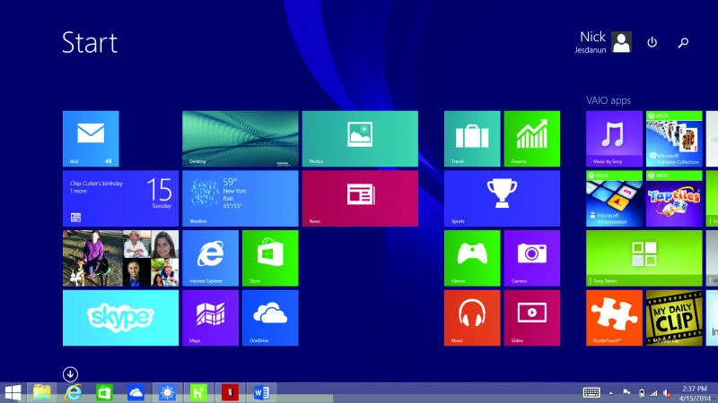The image size is (718, 403).
Task: Open the Finance tile
Action: tap(532, 139)
